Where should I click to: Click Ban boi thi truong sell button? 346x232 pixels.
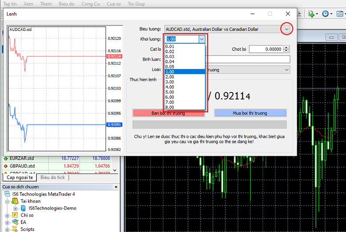pyautogui.click(x=169, y=113)
